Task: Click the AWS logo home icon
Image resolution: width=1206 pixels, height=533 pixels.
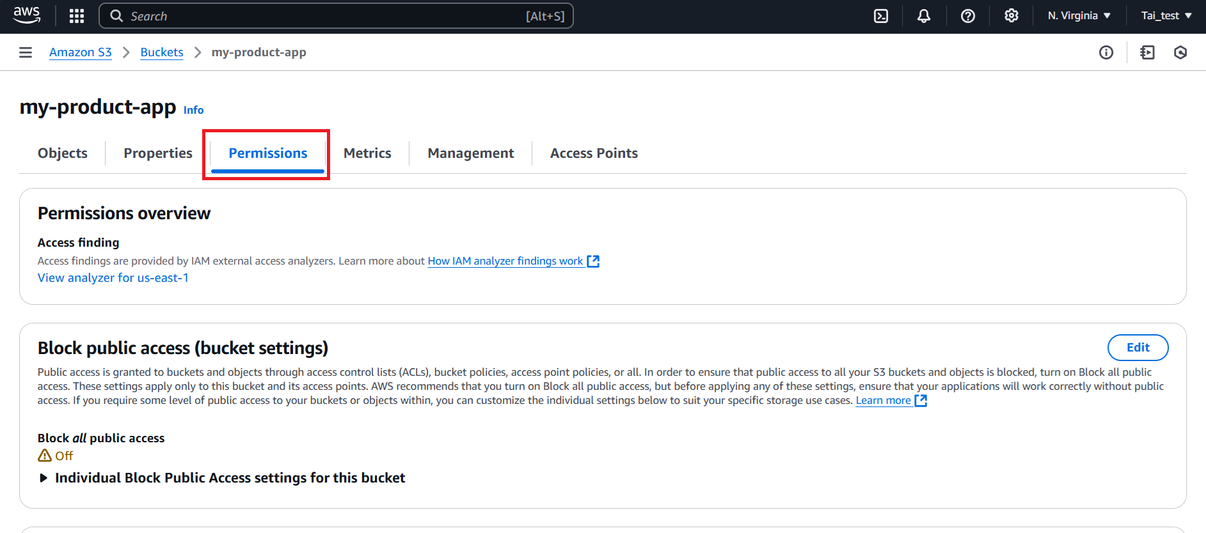Action: point(27,15)
